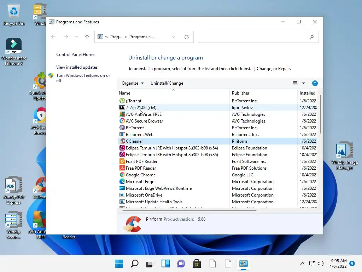Click the refresh icon in address bar
This screenshot has height=272, width=362.
tap(187, 37)
